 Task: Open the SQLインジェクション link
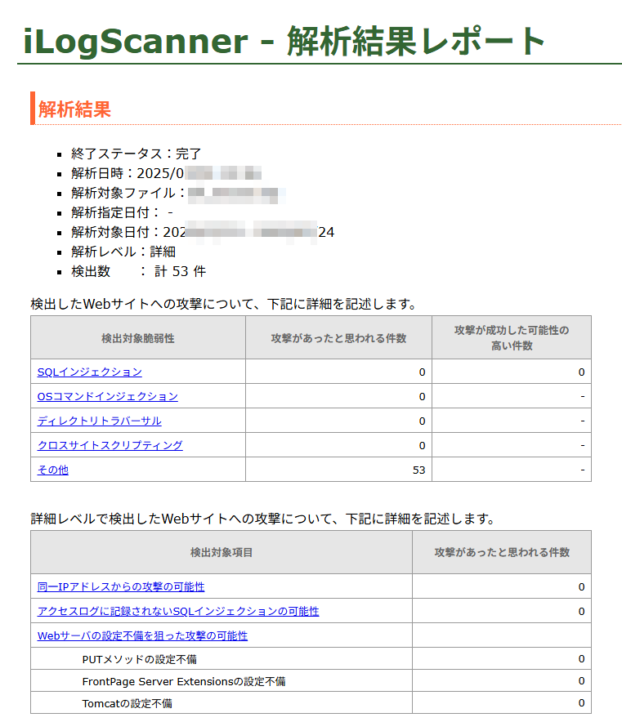[x=89, y=372]
